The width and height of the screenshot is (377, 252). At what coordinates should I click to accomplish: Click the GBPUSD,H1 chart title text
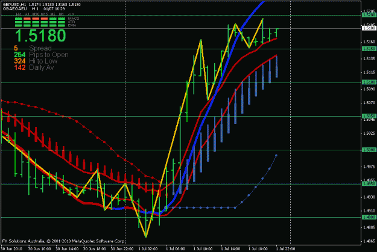click(14, 5)
